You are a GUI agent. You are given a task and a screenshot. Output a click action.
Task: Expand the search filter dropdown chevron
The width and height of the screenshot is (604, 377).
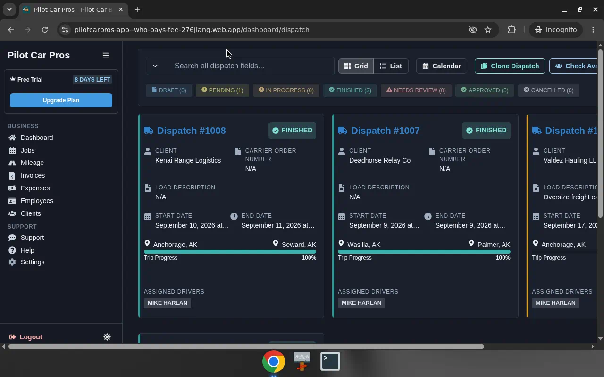(x=155, y=66)
